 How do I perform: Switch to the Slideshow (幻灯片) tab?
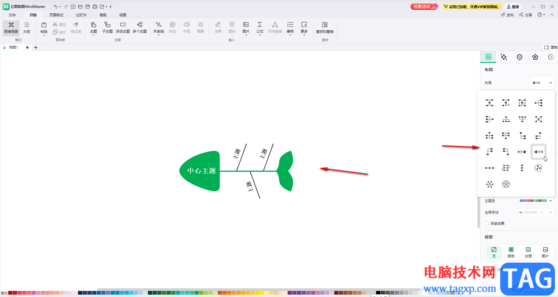click(x=82, y=15)
